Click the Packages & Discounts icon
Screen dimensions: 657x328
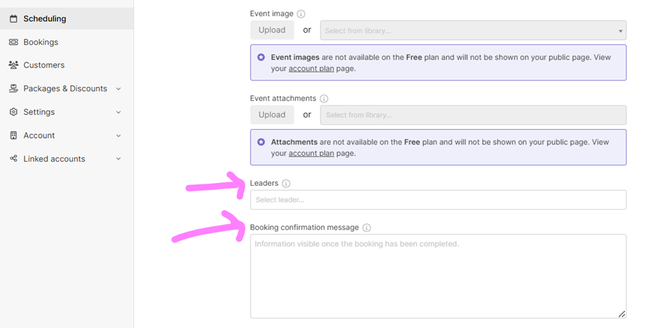(13, 89)
